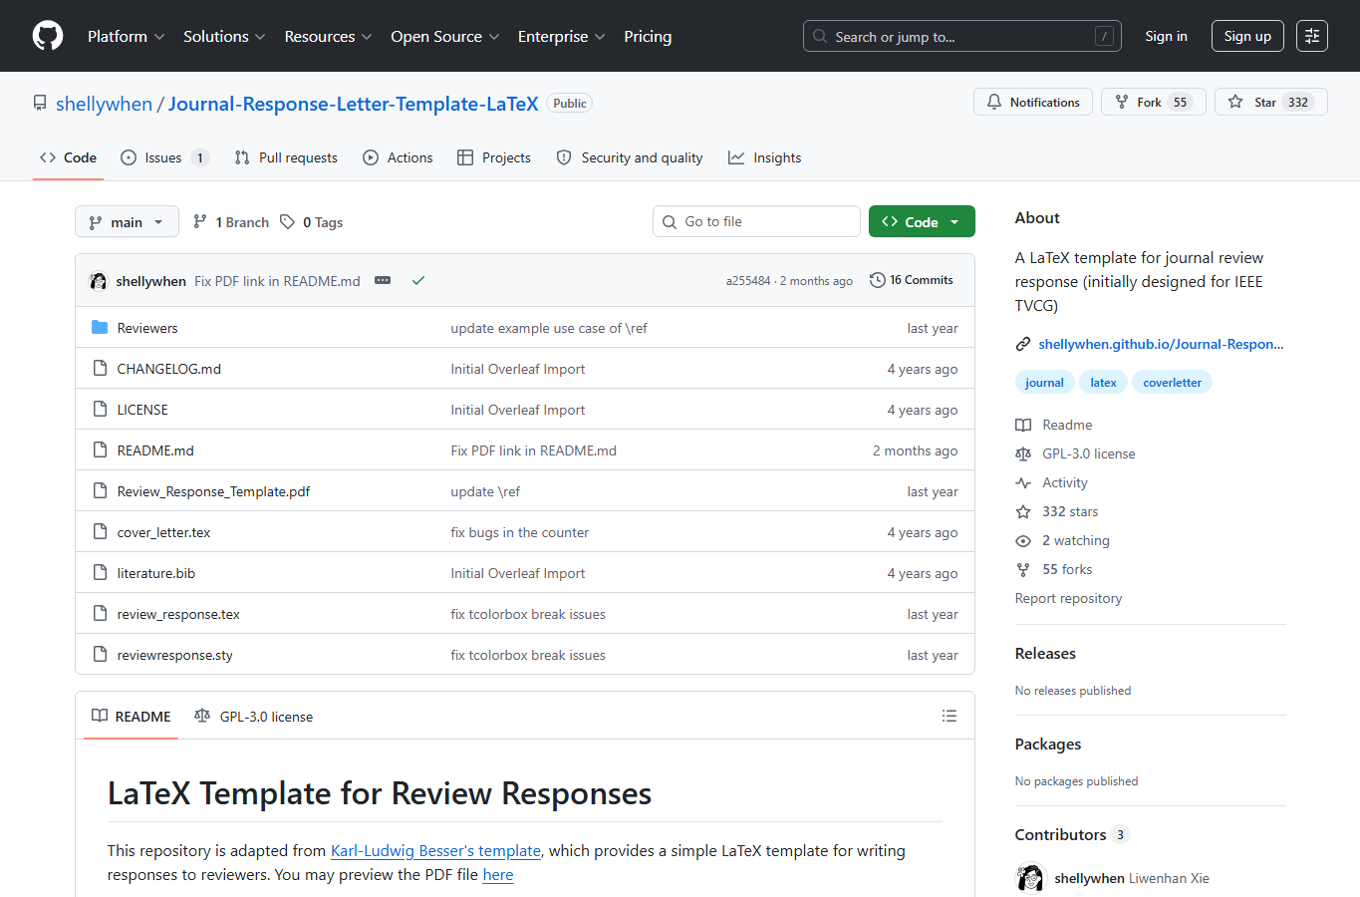The image size is (1360, 897).
Task: Switch to the Projects tab
Action: [x=494, y=157]
